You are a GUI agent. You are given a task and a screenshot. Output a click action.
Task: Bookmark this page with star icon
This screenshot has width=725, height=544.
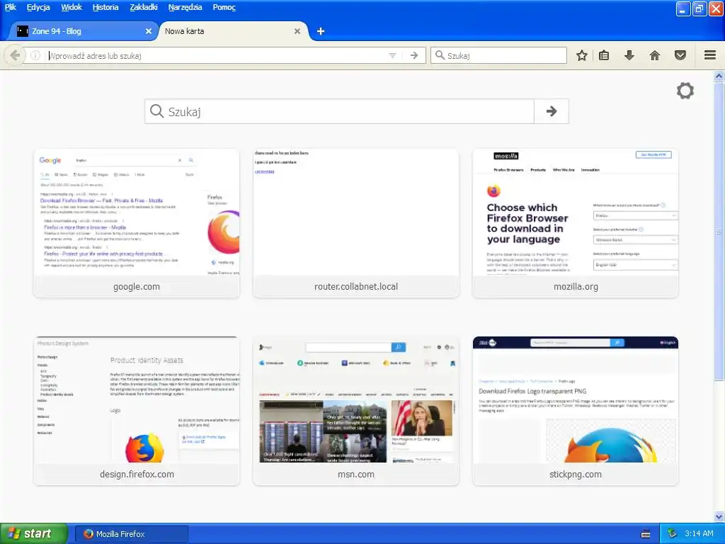582,55
